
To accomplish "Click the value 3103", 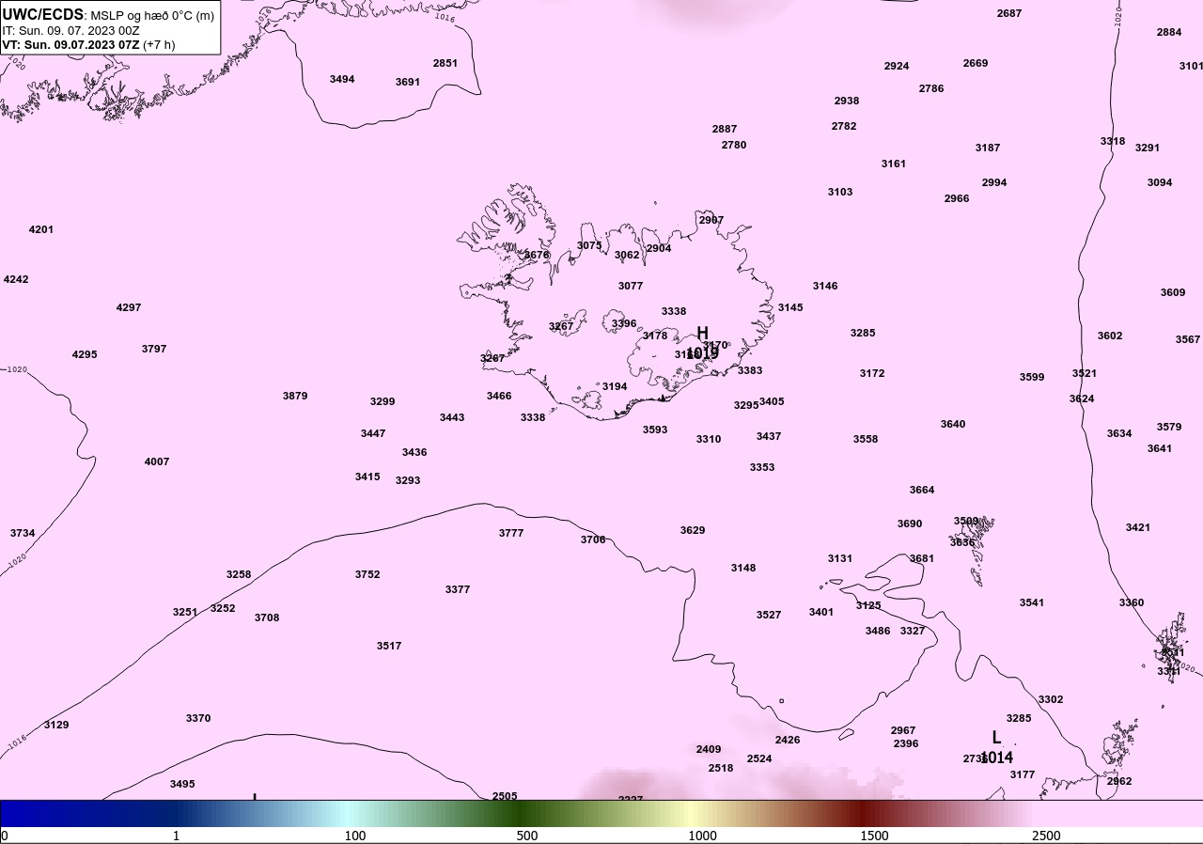I will (x=840, y=192).
